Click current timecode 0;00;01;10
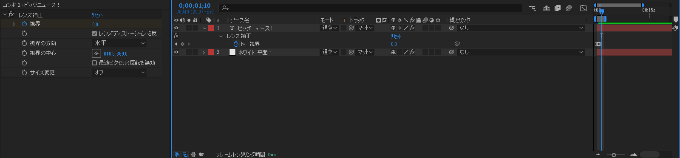The image size is (680, 158). point(195,6)
